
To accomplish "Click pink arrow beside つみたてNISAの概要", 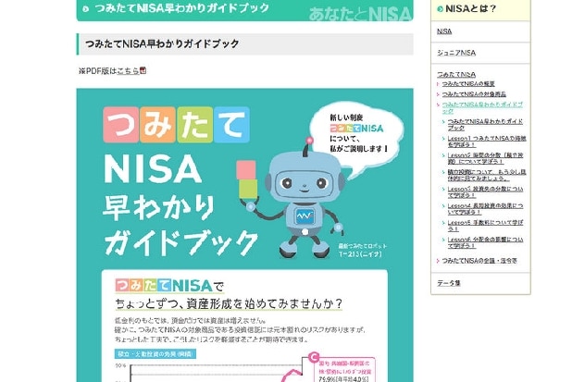I will pyautogui.click(x=438, y=84).
